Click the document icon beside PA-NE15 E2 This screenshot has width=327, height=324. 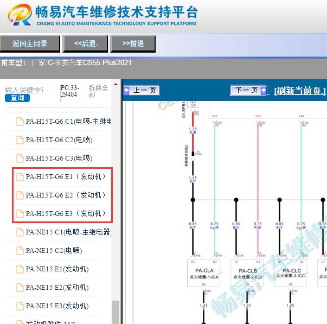(20, 288)
